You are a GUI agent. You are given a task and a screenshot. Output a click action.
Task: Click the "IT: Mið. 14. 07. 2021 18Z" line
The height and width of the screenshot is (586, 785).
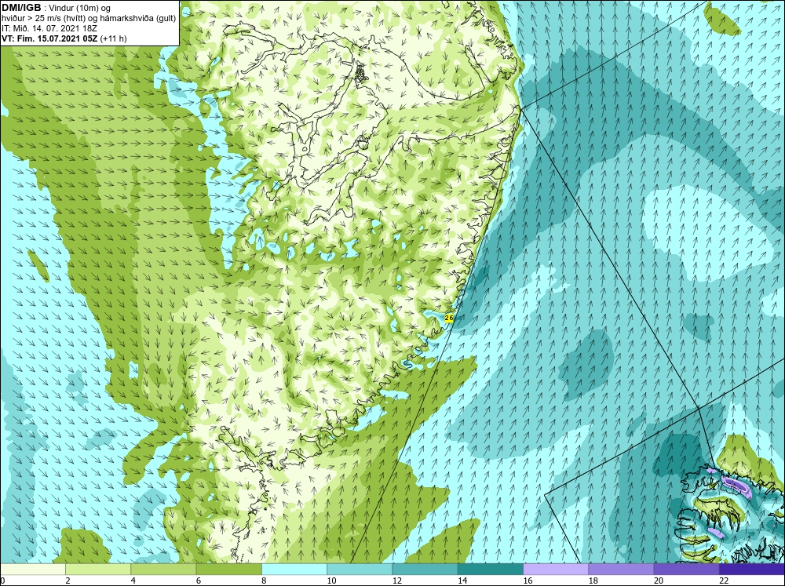click(x=49, y=28)
